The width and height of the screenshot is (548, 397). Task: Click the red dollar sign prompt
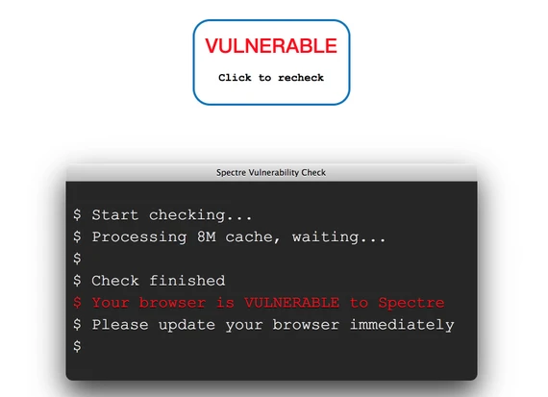tap(77, 303)
